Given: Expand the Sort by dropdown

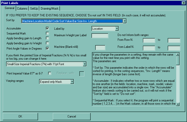Looking at the screenshot, I should tap(125, 21).
